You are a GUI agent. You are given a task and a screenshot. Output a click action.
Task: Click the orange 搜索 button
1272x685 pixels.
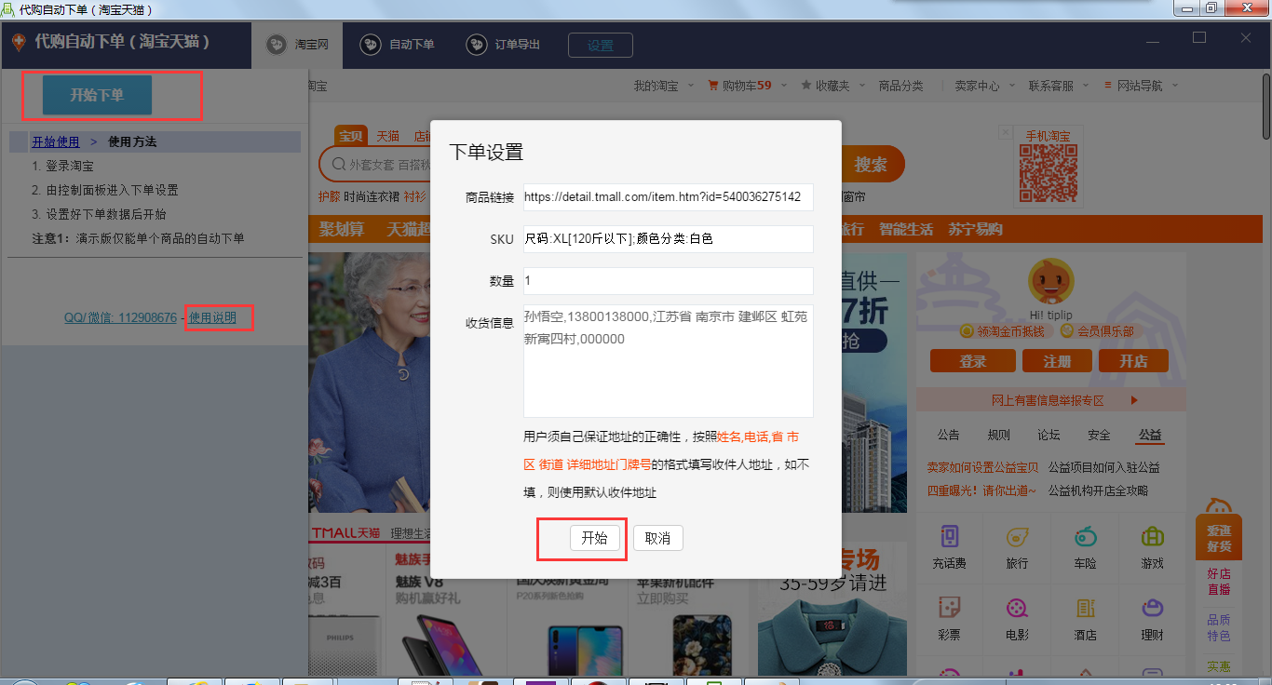(872, 165)
